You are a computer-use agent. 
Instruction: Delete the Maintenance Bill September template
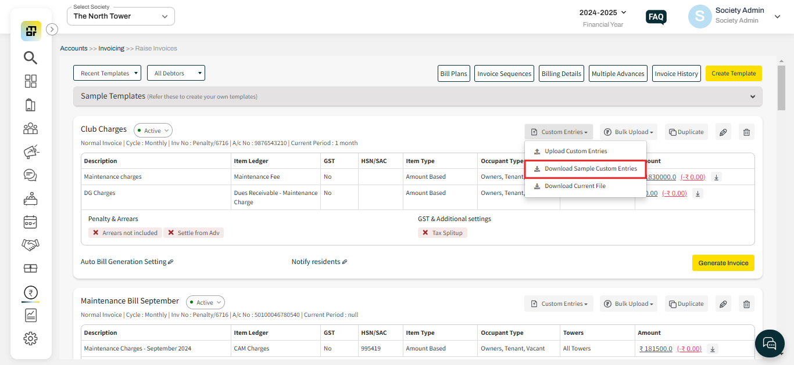(746, 303)
